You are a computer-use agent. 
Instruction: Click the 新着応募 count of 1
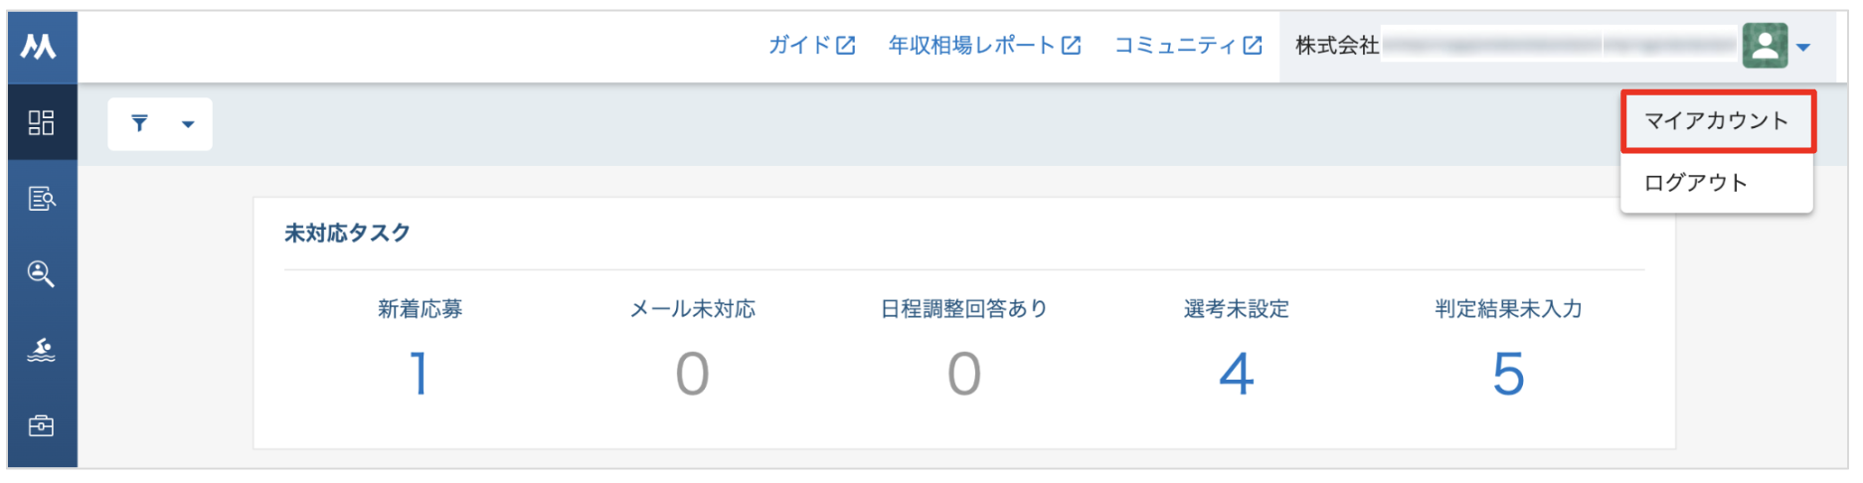(x=420, y=375)
